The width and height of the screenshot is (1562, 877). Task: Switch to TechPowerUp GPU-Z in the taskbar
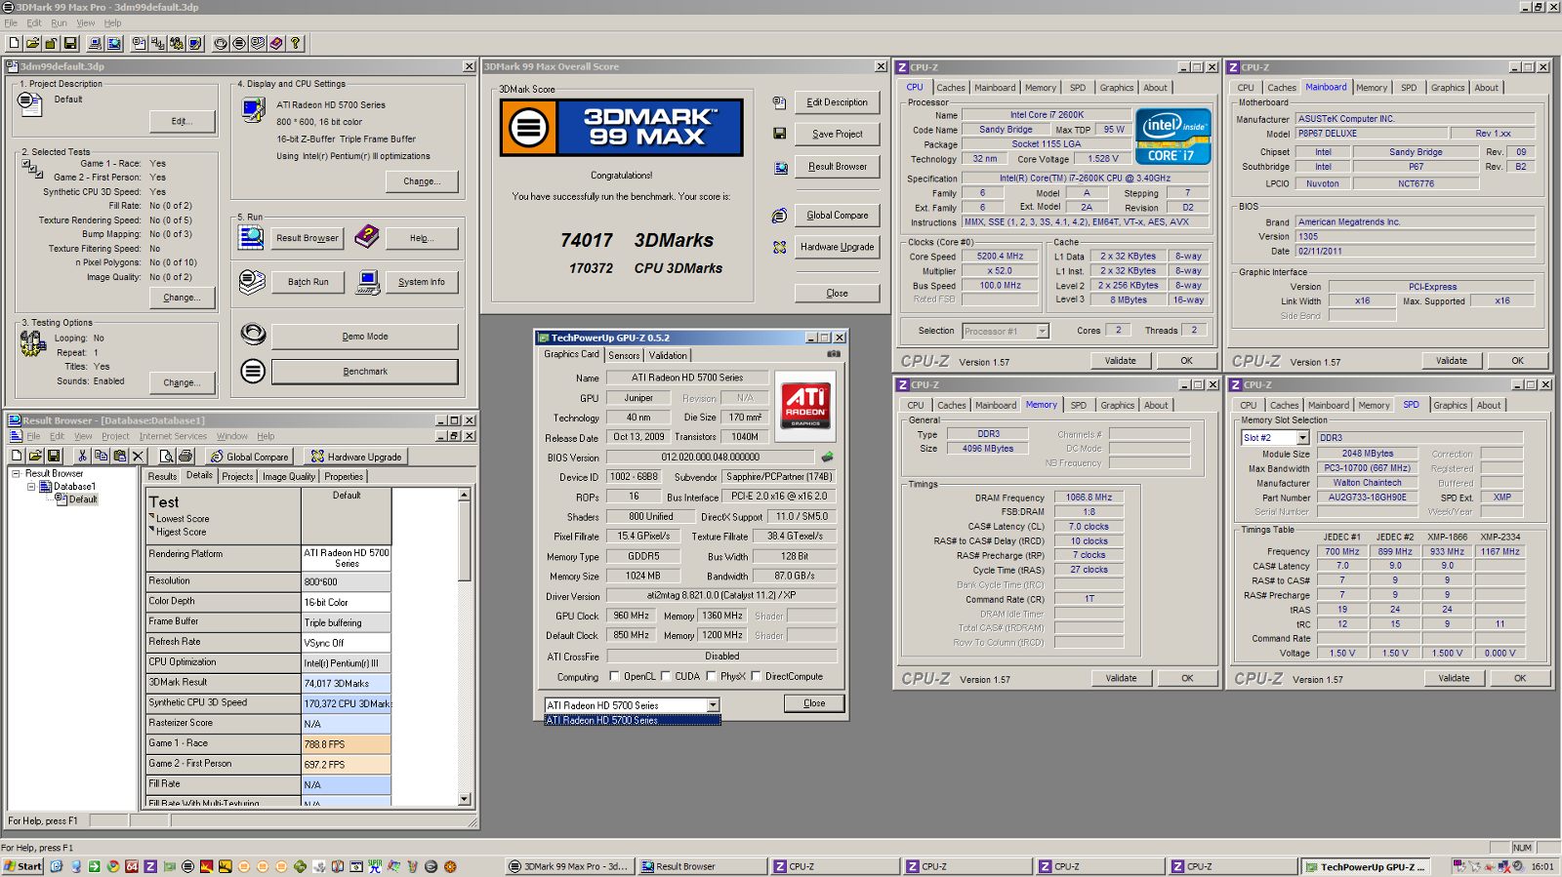coord(1366,866)
